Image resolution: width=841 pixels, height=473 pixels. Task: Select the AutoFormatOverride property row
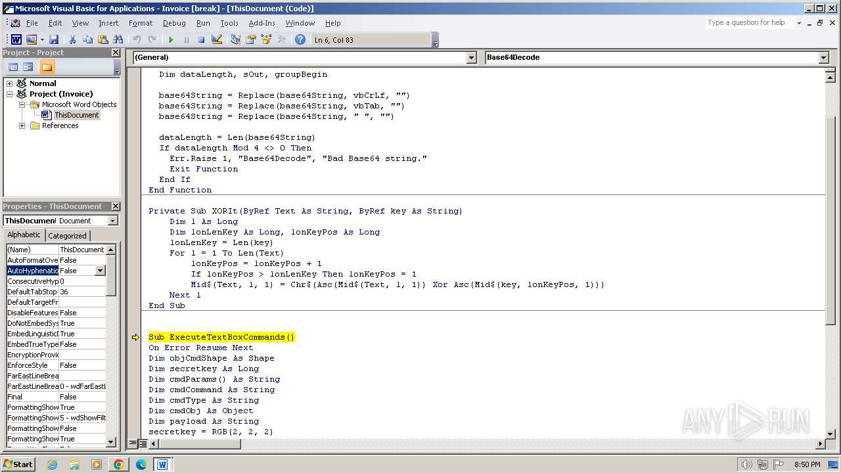point(56,260)
